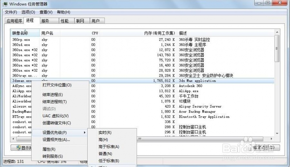Open the 查看(V) menu

coord(46,12)
